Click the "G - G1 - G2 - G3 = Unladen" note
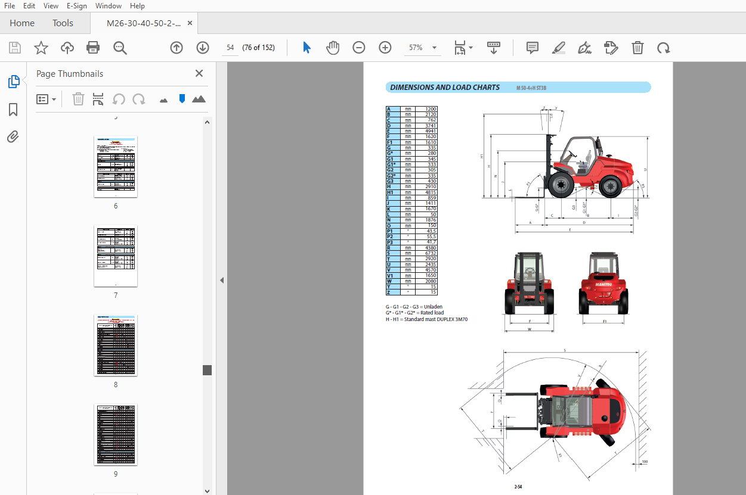The width and height of the screenshot is (746, 495). [414, 307]
